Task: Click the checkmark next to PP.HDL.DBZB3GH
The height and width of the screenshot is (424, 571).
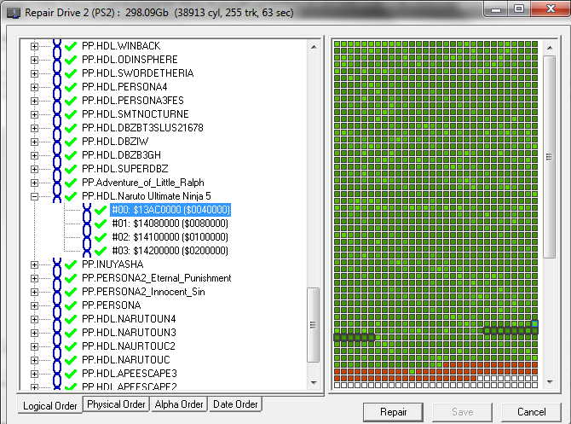Action: pyautogui.click(x=70, y=155)
